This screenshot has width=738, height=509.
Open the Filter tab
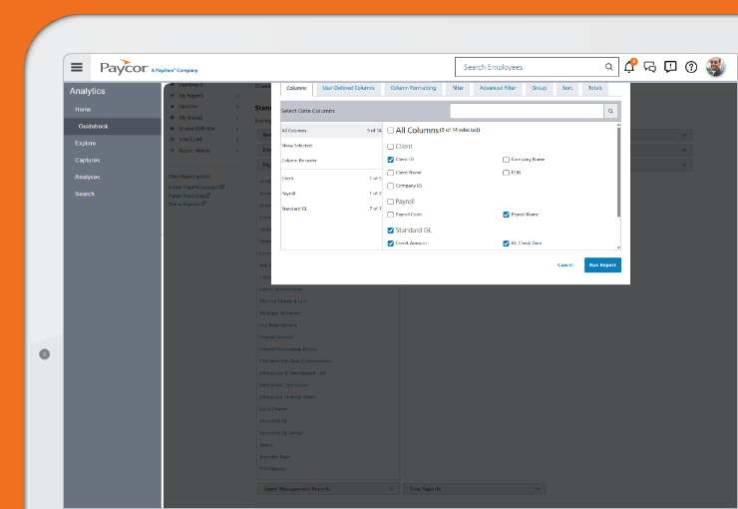coord(458,88)
